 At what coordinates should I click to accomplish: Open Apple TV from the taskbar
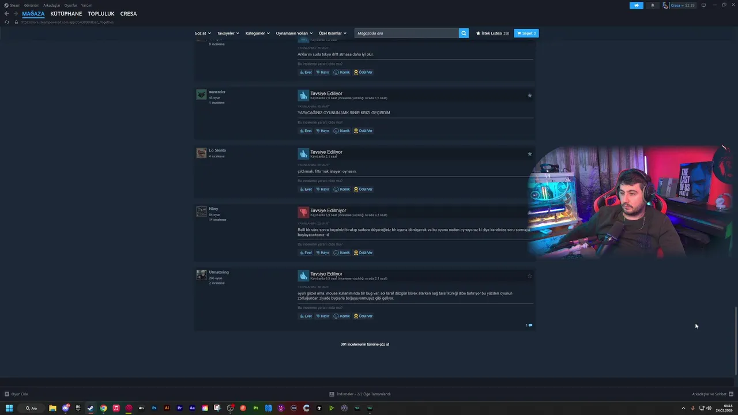[141, 408]
